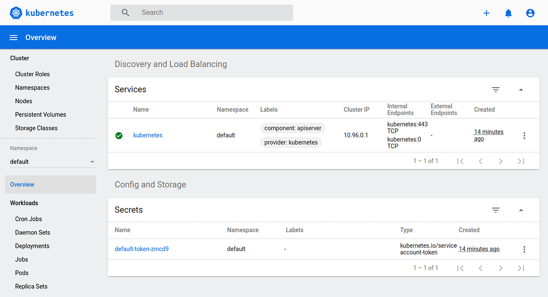
Task: Open the kubernetes service link
Action: point(148,135)
